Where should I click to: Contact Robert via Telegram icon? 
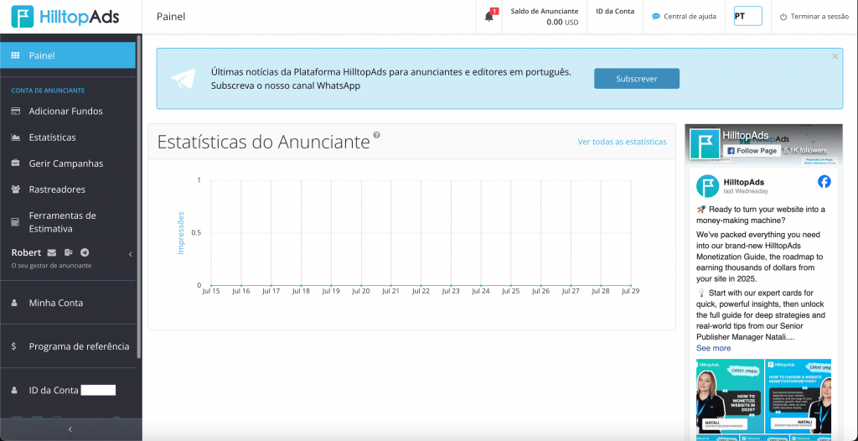point(85,252)
